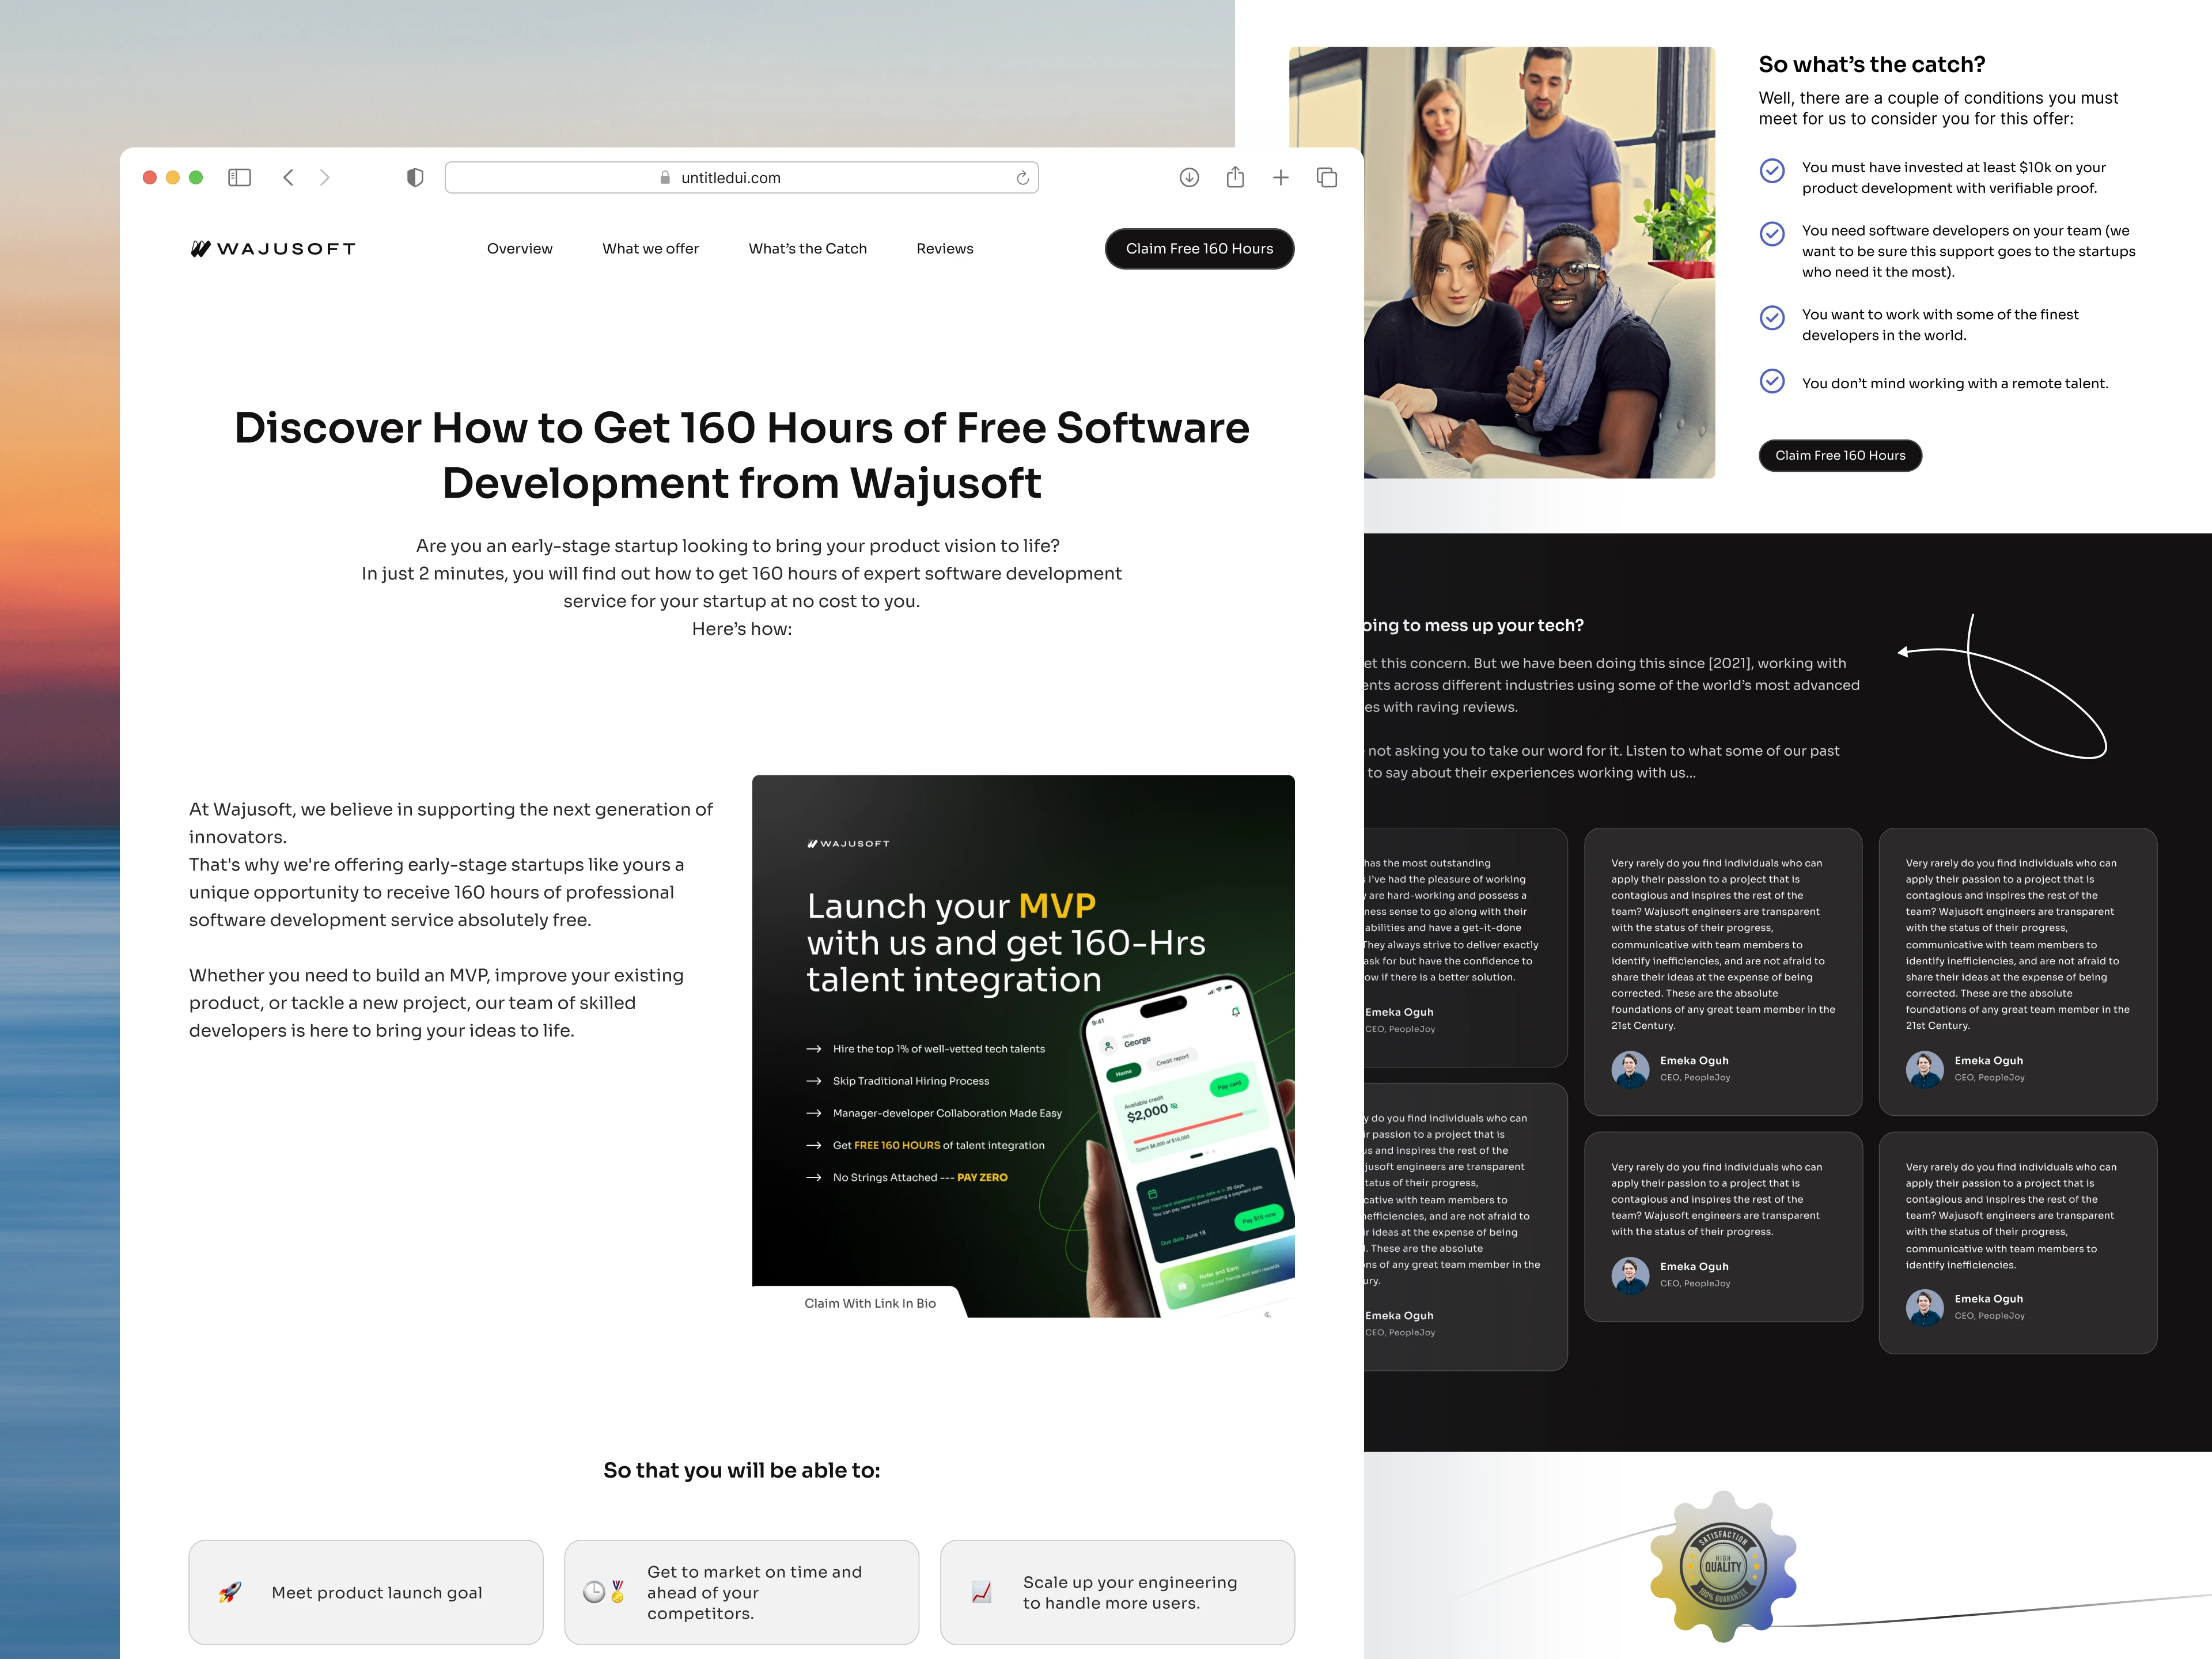Toggle the browser sidebar icon
The height and width of the screenshot is (1659, 2212).
tap(239, 177)
